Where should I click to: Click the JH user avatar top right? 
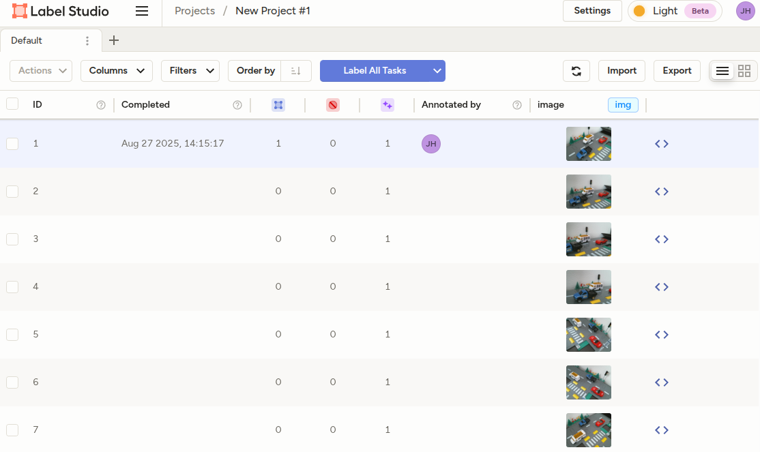[x=745, y=11]
